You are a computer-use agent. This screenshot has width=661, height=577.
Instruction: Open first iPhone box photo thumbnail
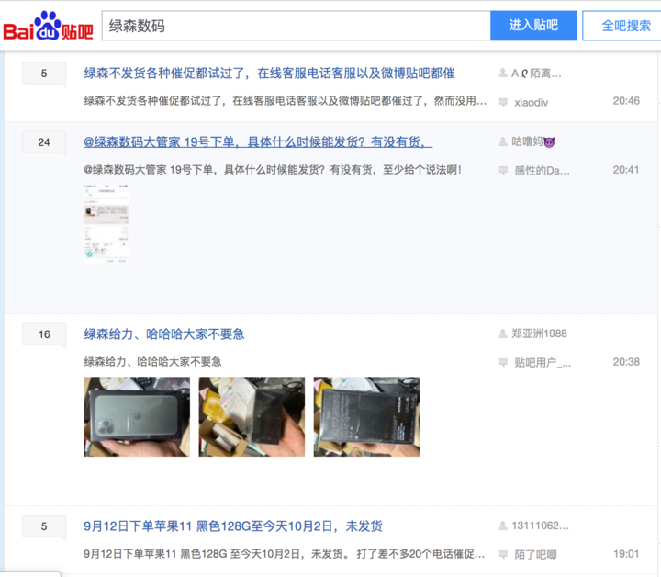tap(137, 417)
